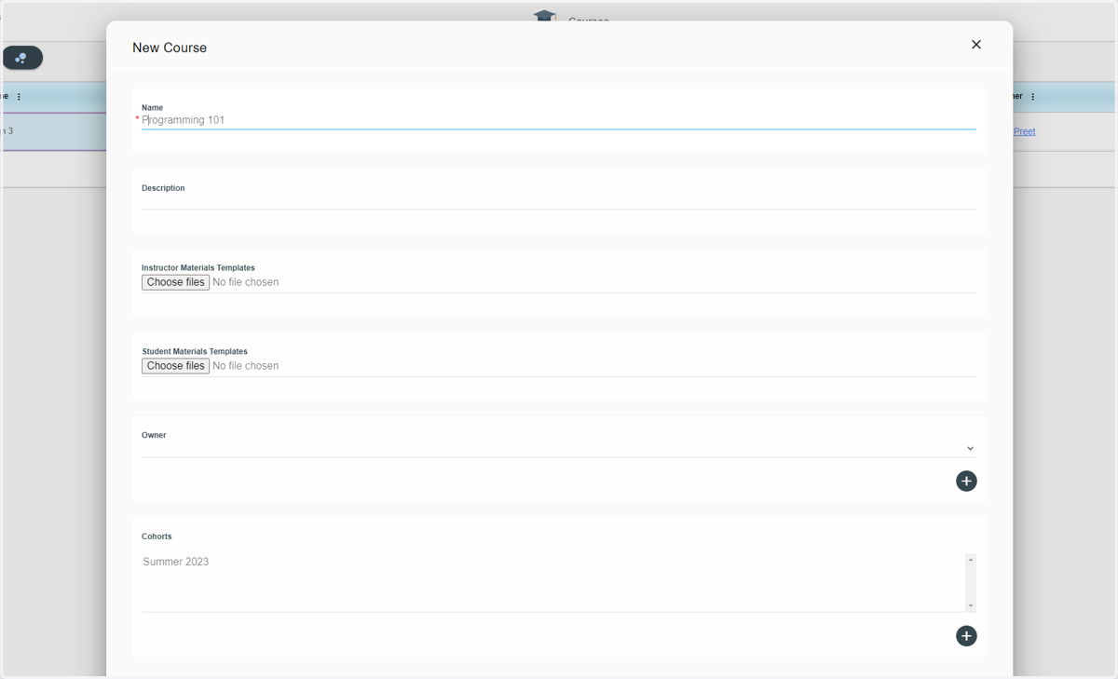Screen dimensions: 1118x679
Task: Click Cohorts list scroll down arrow
Action: coord(970,605)
